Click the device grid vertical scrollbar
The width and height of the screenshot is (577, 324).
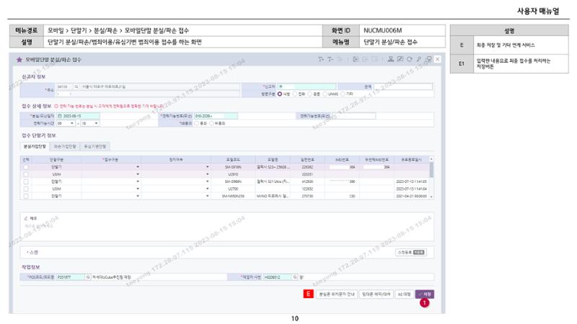431,178
